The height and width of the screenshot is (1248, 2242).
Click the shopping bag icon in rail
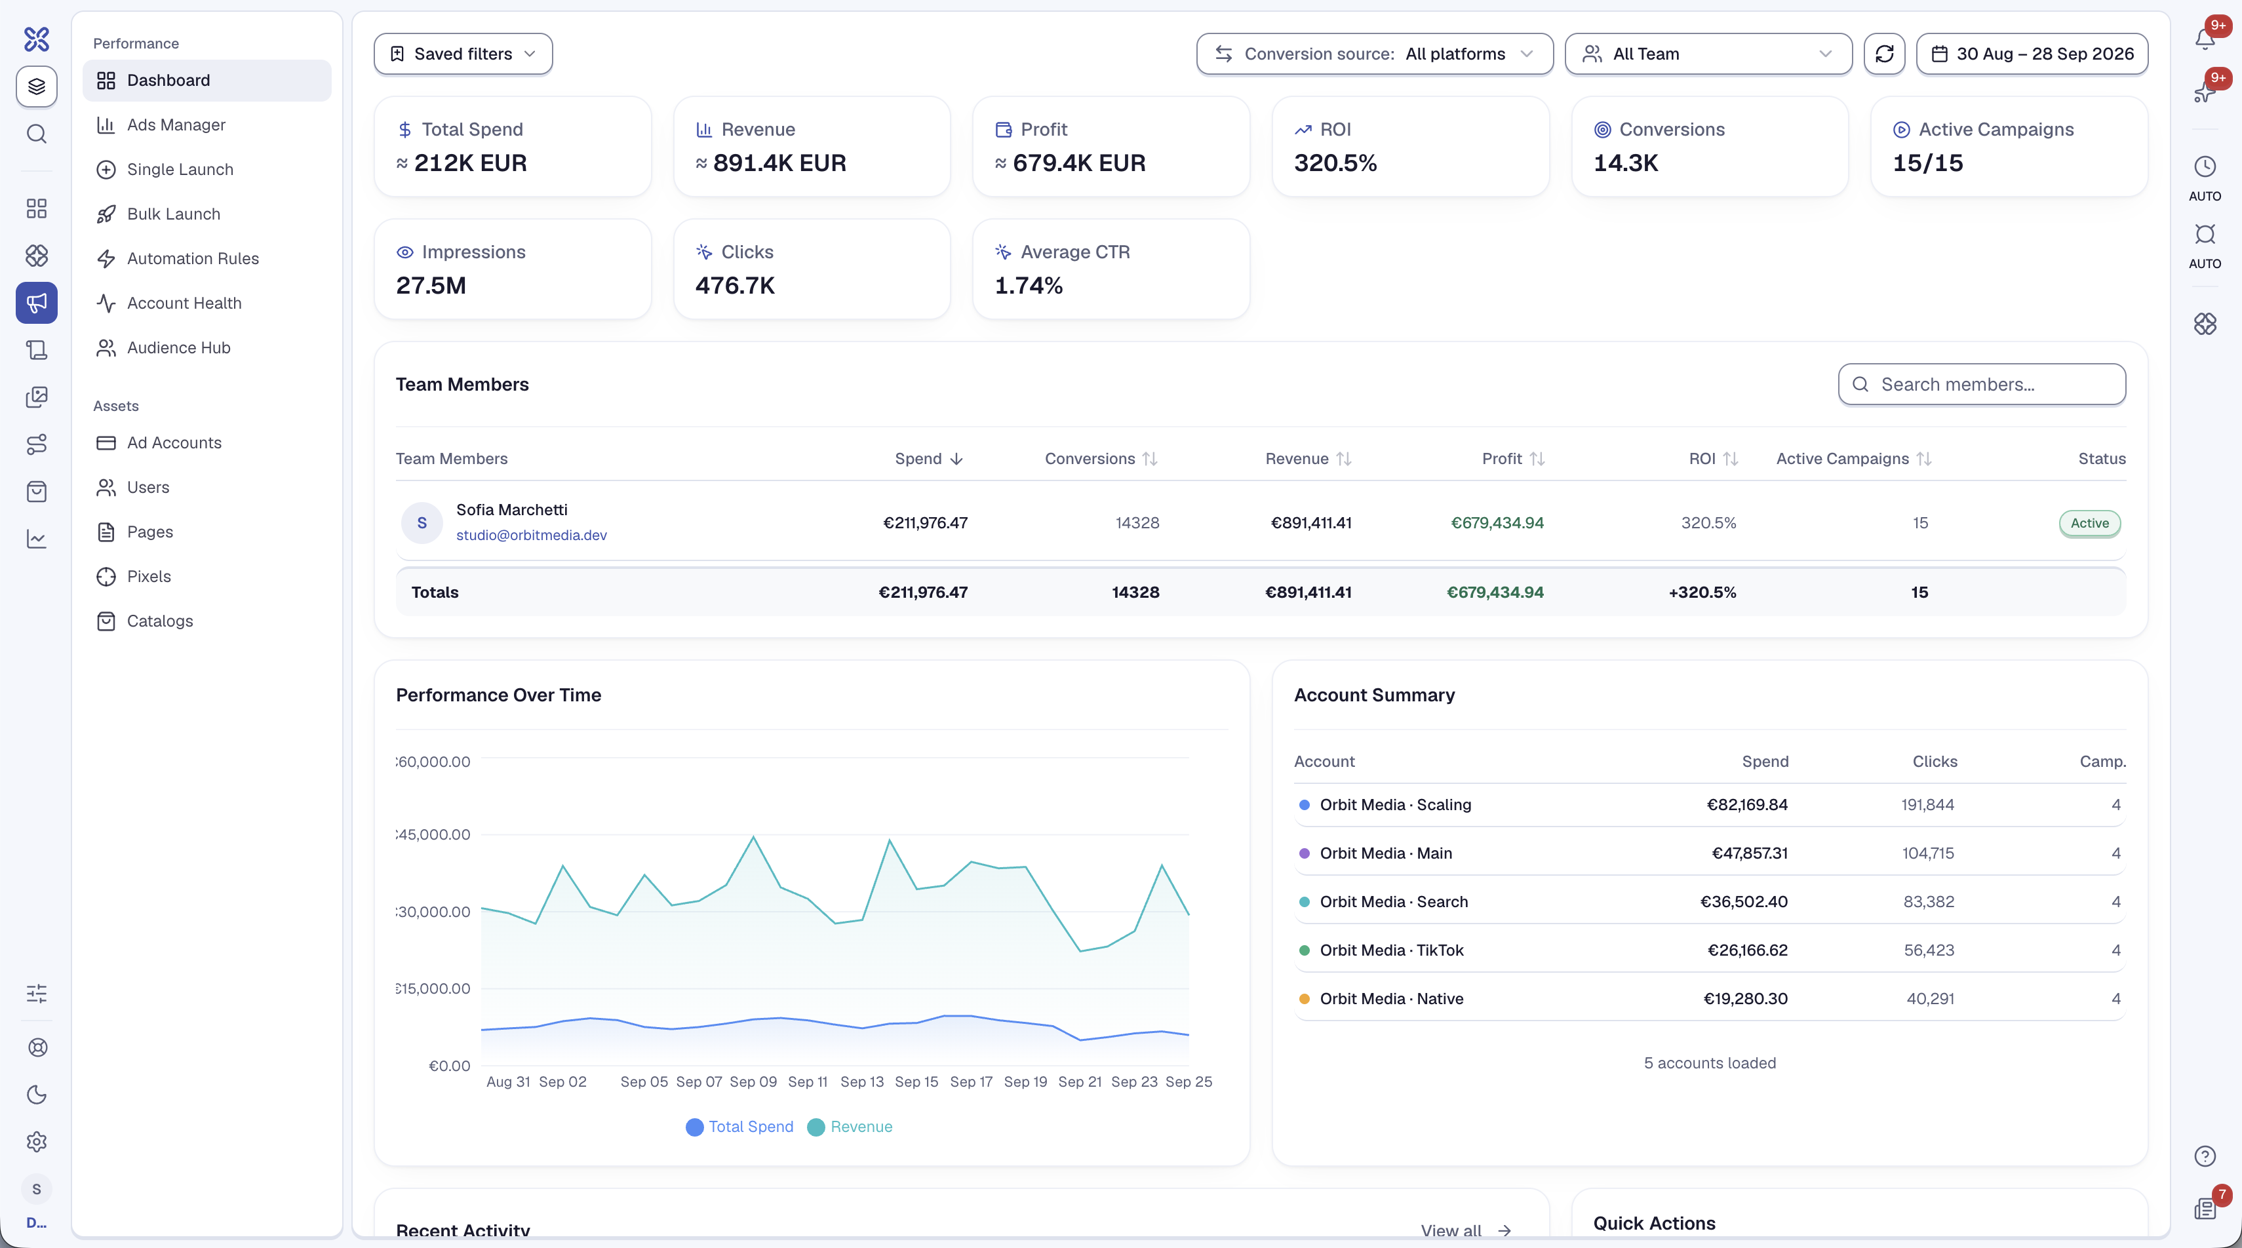point(37,493)
